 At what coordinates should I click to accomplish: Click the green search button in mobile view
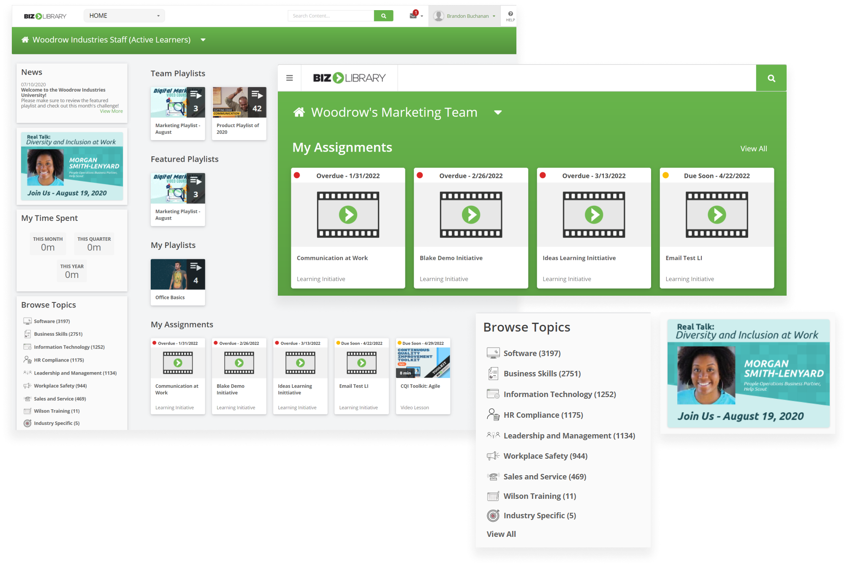tap(771, 78)
